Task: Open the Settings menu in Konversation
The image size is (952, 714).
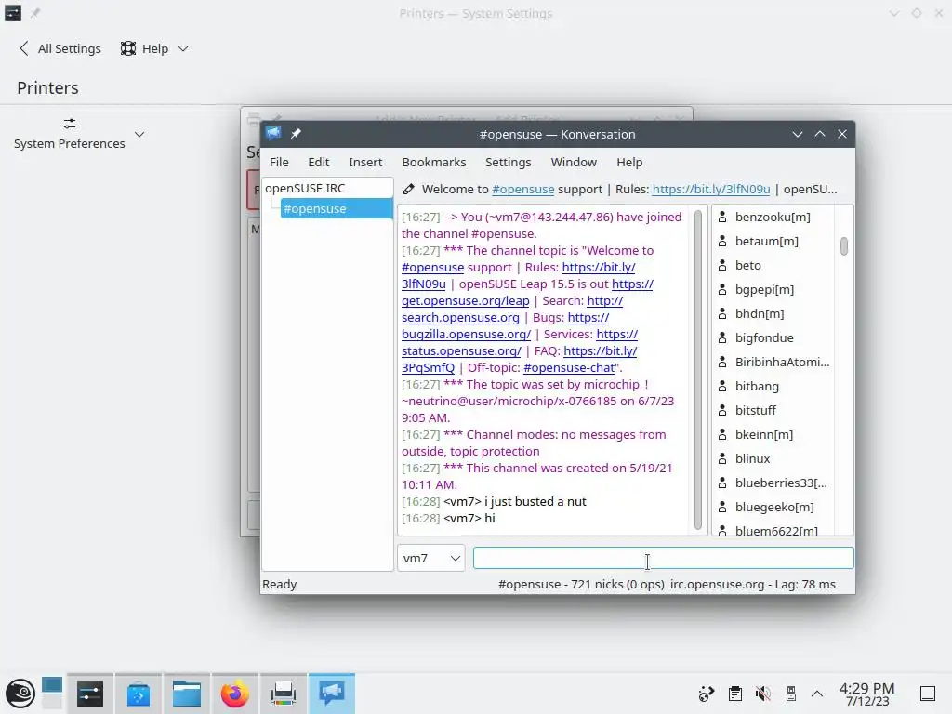Action: (x=509, y=162)
